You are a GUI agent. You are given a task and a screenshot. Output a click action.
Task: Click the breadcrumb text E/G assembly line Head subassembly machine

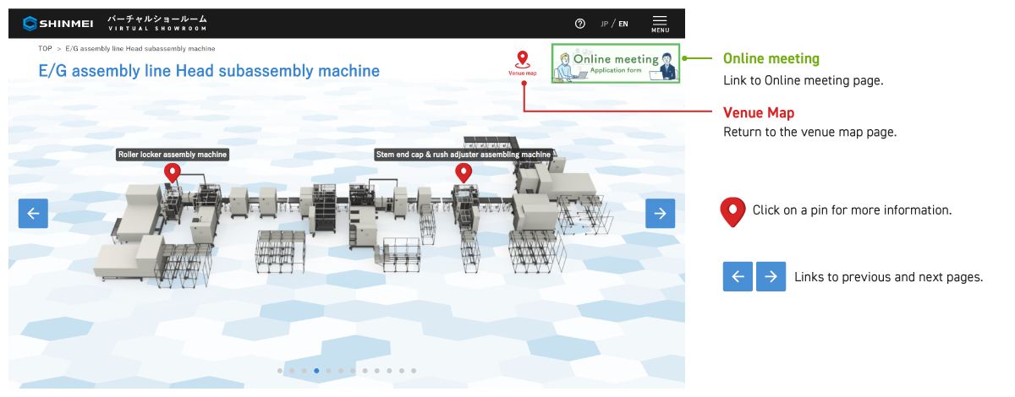click(x=140, y=48)
